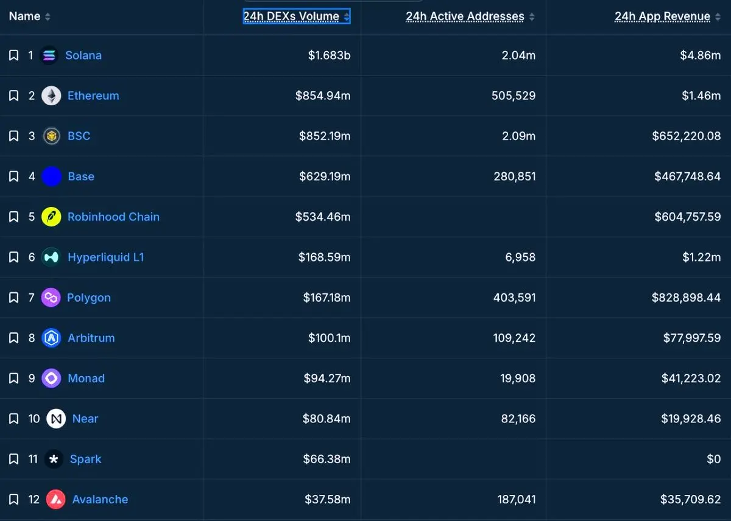731x521 pixels.
Task: Click the blue Base logo icon
Action: [x=51, y=177]
